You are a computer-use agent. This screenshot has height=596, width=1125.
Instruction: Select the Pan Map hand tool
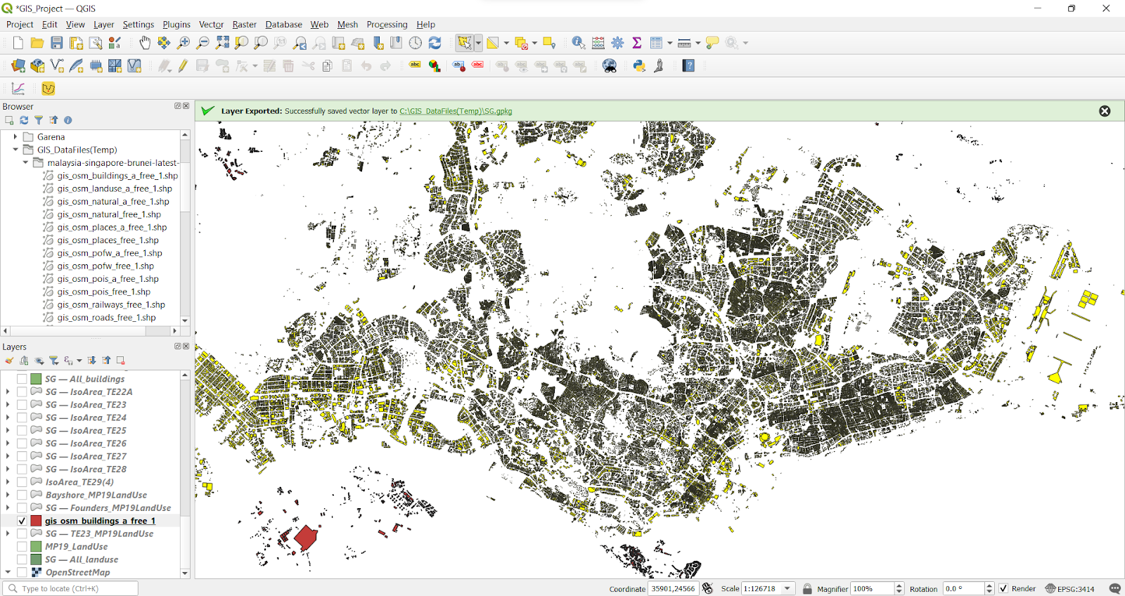145,44
